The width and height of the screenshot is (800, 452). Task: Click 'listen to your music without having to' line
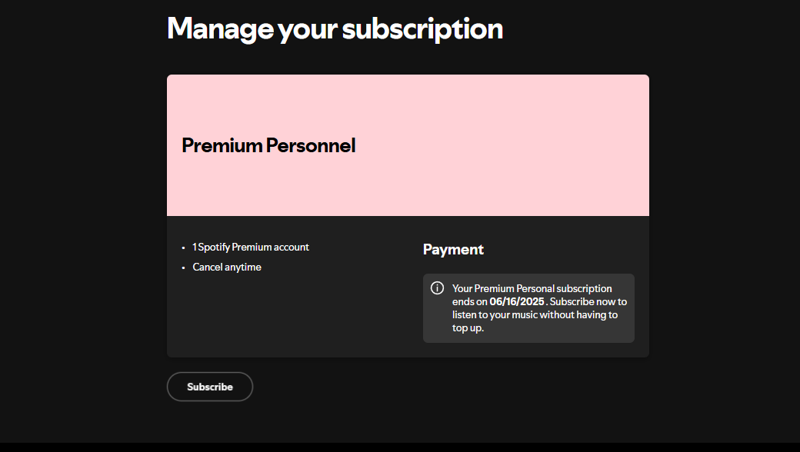tap(535, 315)
